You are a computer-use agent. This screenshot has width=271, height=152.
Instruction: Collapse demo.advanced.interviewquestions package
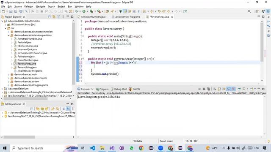coord(8,35)
